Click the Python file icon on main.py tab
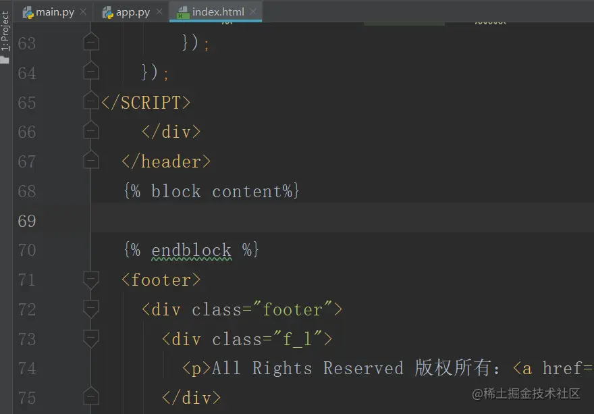The height and width of the screenshot is (414, 594). click(x=28, y=13)
